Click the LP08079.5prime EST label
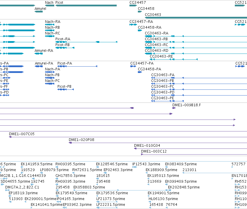 [x=54, y=170]
